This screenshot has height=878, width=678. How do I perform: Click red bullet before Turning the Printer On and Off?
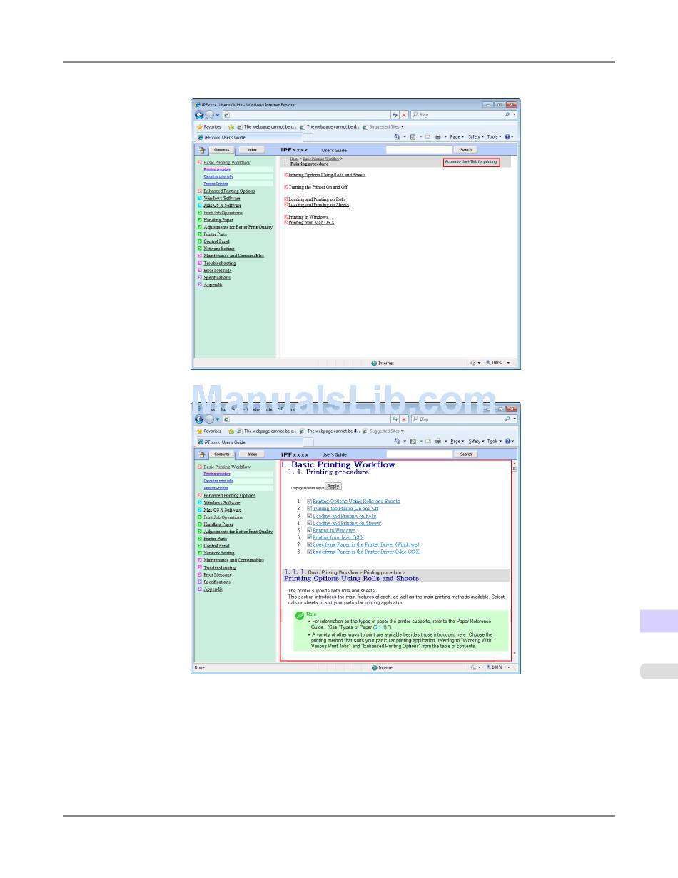[x=286, y=187]
